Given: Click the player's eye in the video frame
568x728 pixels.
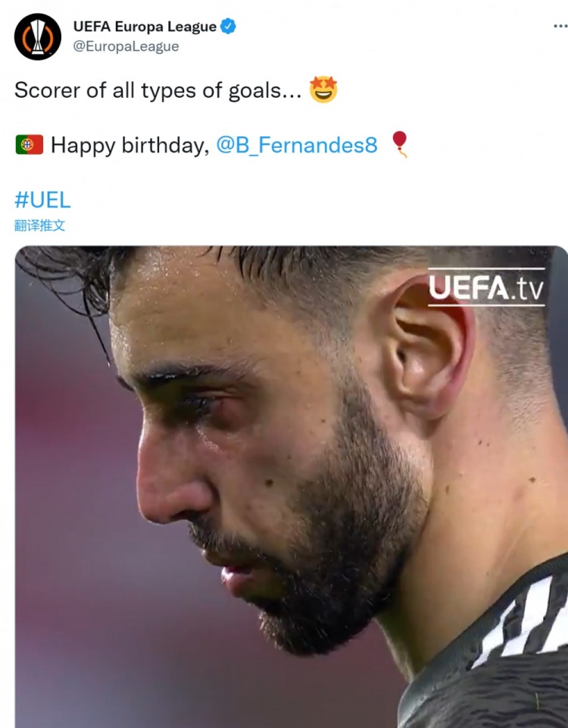Looking at the screenshot, I should [x=197, y=403].
